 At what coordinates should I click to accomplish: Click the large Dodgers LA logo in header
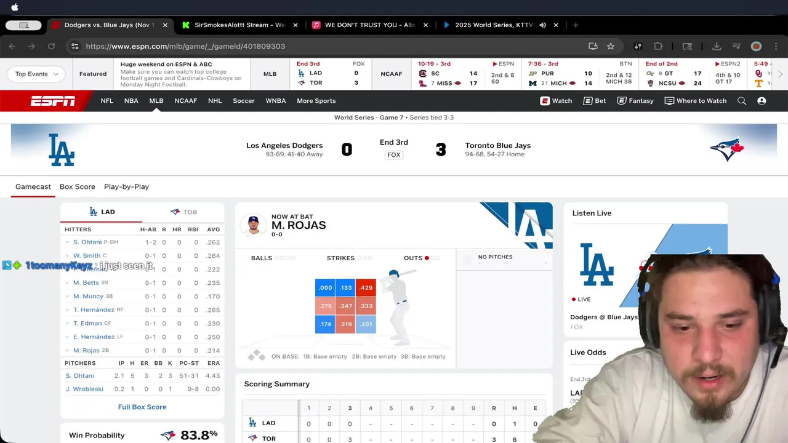pyautogui.click(x=62, y=150)
